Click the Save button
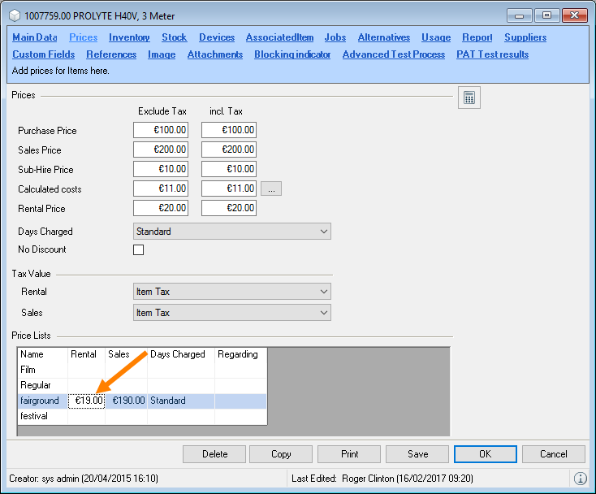The image size is (596, 494). [x=417, y=454]
